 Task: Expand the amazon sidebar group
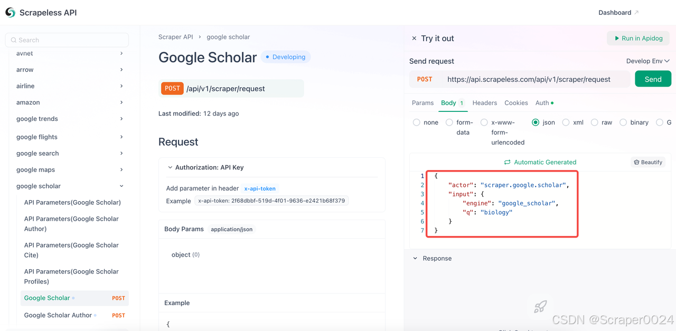(x=121, y=102)
